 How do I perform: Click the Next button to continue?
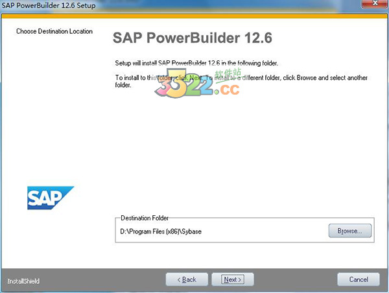[x=233, y=279]
